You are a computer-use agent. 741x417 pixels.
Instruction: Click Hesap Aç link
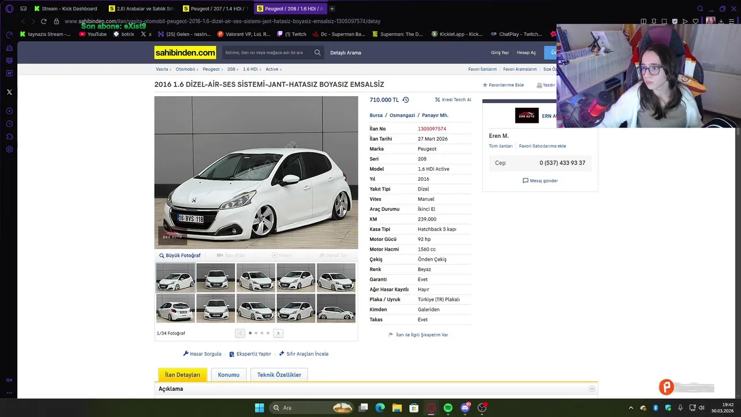click(x=526, y=53)
